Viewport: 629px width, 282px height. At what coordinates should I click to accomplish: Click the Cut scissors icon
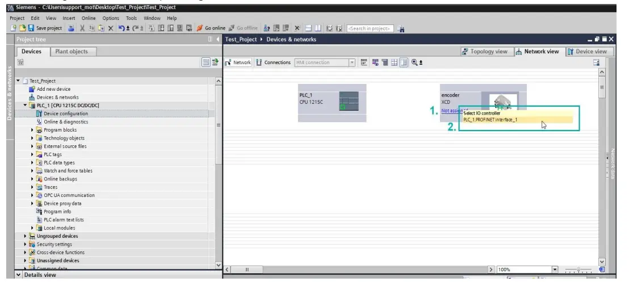tap(82, 28)
